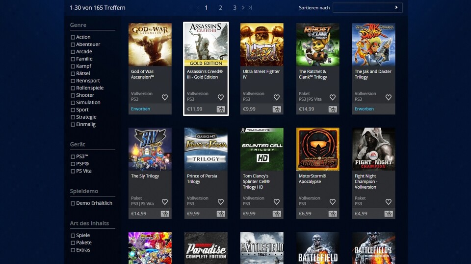
Task: Add Prince of Persia Trilogy to cart
Action: click(221, 214)
